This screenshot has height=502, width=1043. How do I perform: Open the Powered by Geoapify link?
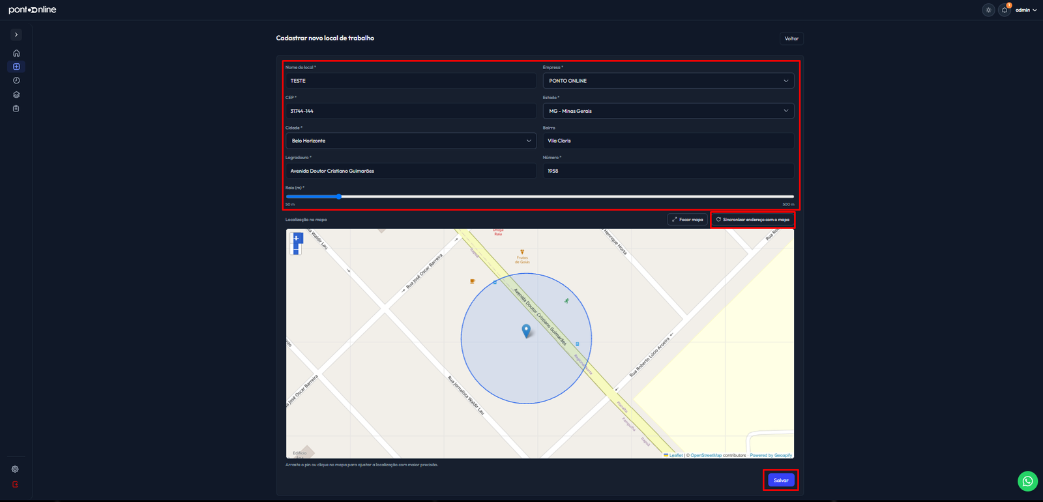tap(771, 455)
